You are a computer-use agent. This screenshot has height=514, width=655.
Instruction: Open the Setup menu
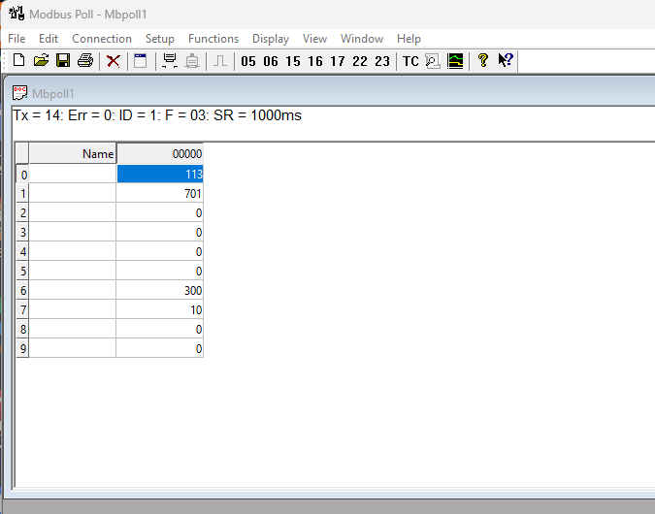click(x=159, y=39)
